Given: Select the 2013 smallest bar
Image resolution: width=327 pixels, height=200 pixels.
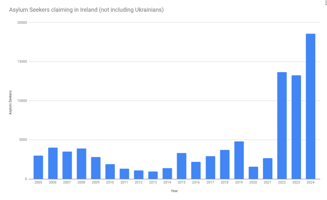Looking at the screenshot, I should (x=153, y=175).
